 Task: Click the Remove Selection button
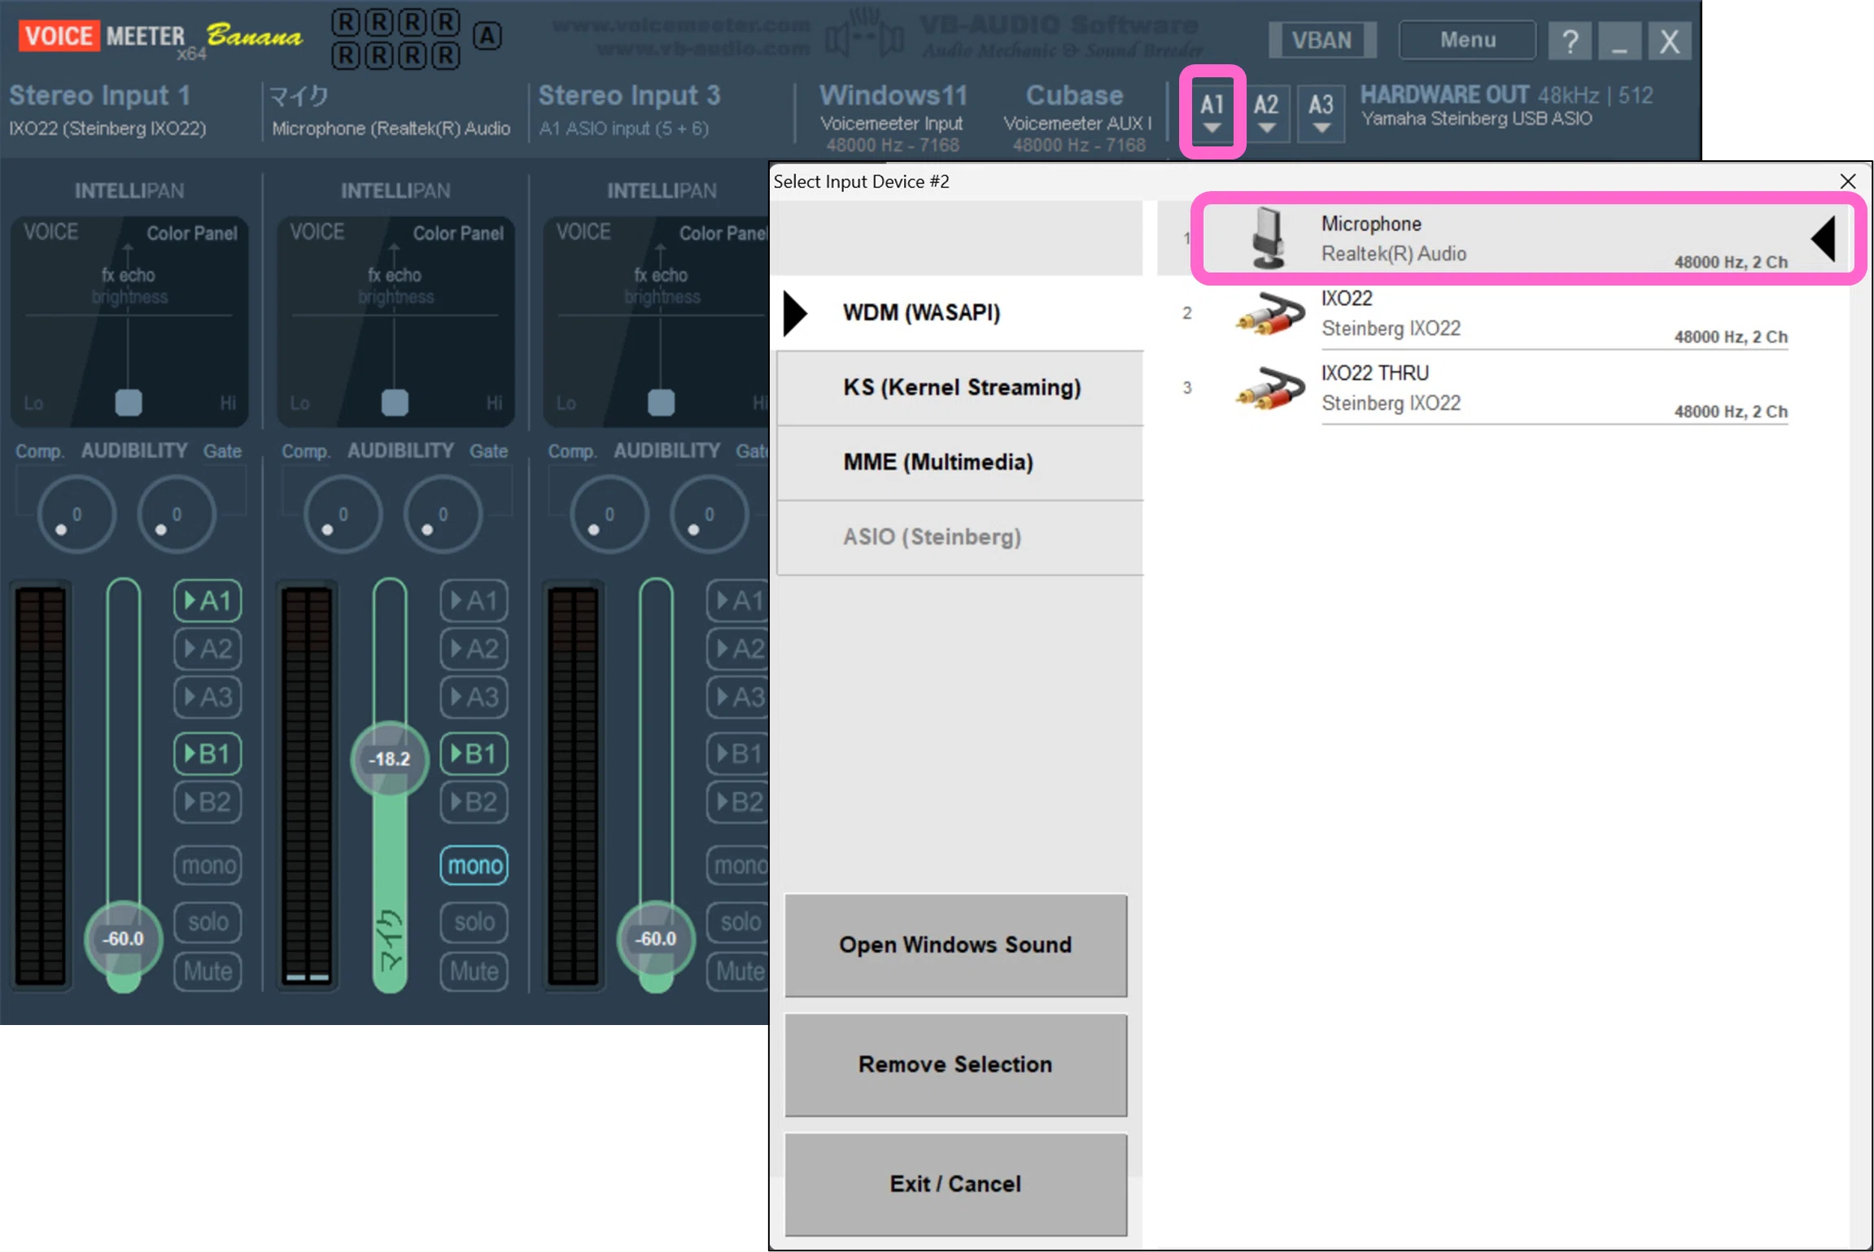pos(955,1065)
